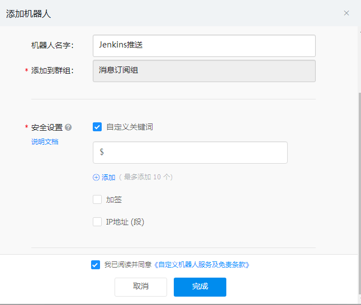Click the blue 完成 button
The image size is (361, 305).
pyautogui.click(x=200, y=287)
